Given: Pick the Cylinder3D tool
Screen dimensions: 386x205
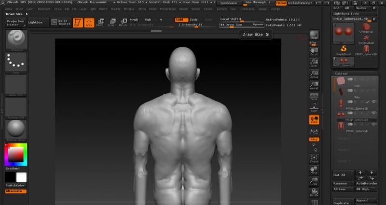Looking at the screenshot, I should click(366, 27).
